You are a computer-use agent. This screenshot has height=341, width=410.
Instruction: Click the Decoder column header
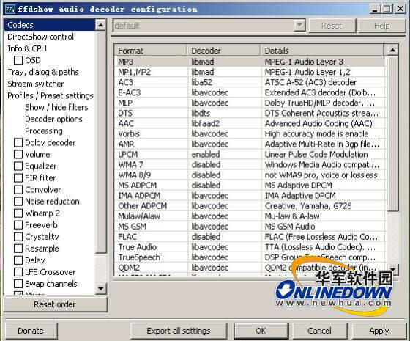[224, 51]
